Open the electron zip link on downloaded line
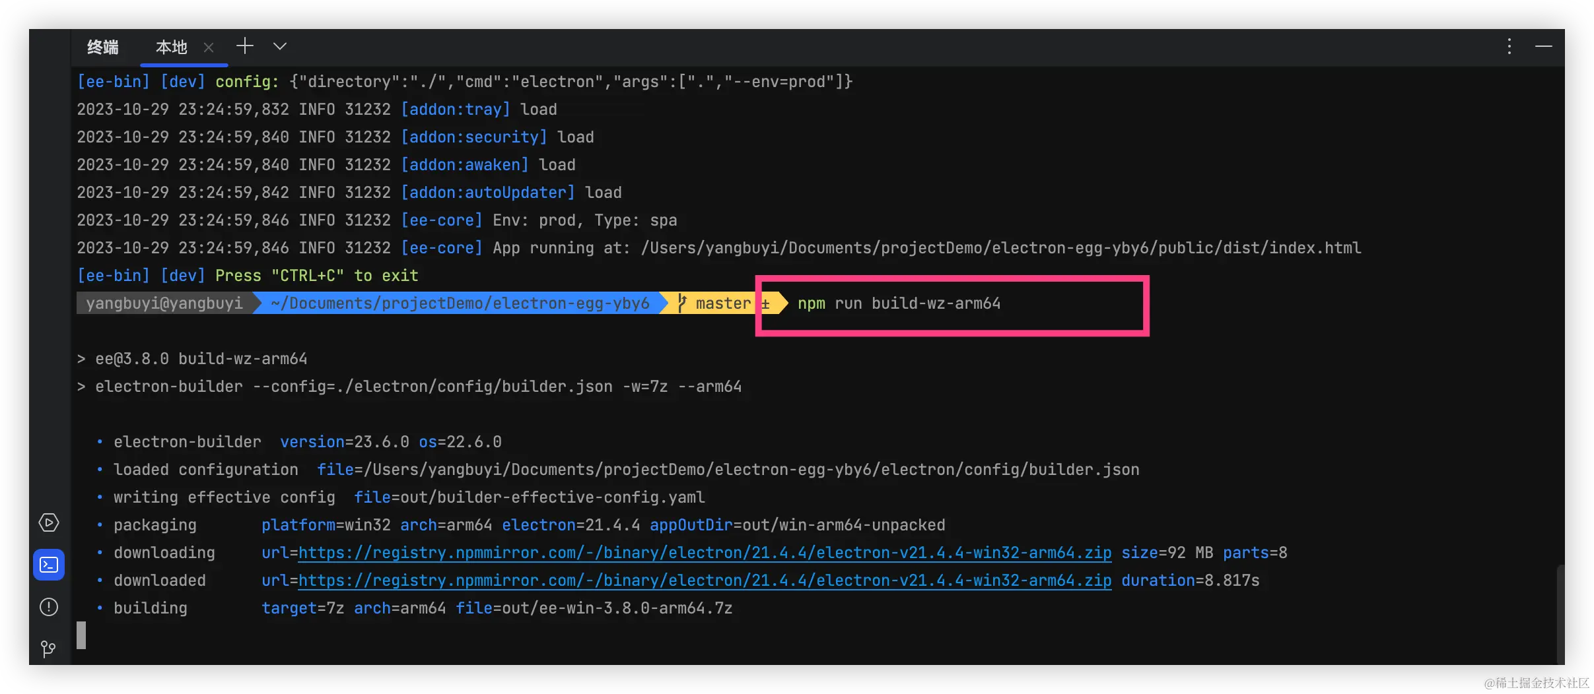Image resolution: width=1594 pixels, height=694 pixels. coord(705,581)
